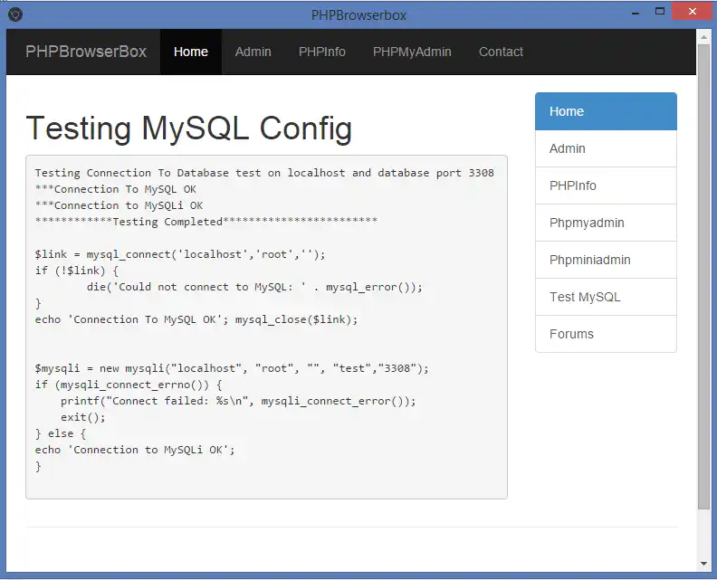Open Phpminiadmin from the sidebar

(606, 260)
